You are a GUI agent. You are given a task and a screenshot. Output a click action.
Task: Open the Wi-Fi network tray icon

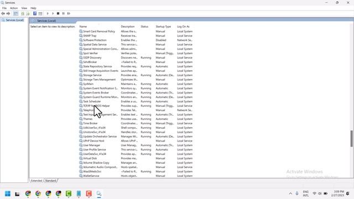point(314,193)
